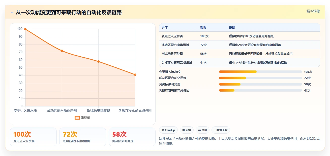Click the 100次 value beside the first progress bar
330x156 pixels.
point(308,72)
